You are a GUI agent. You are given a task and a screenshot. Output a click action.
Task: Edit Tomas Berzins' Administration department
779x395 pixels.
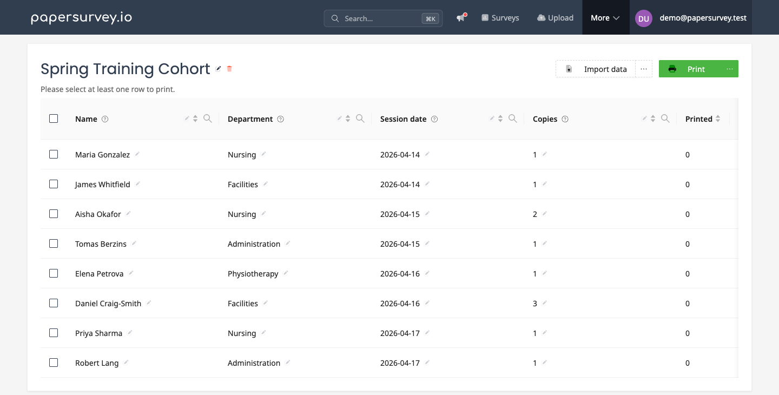(288, 243)
